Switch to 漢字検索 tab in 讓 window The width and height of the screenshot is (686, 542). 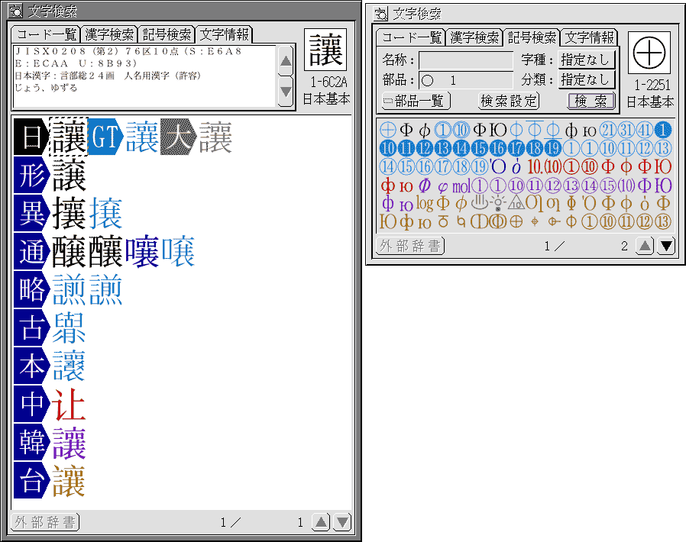pyautogui.click(x=109, y=34)
